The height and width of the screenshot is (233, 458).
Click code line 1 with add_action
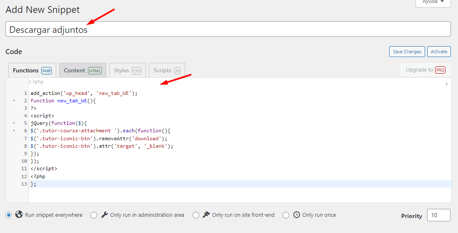[x=84, y=93]
